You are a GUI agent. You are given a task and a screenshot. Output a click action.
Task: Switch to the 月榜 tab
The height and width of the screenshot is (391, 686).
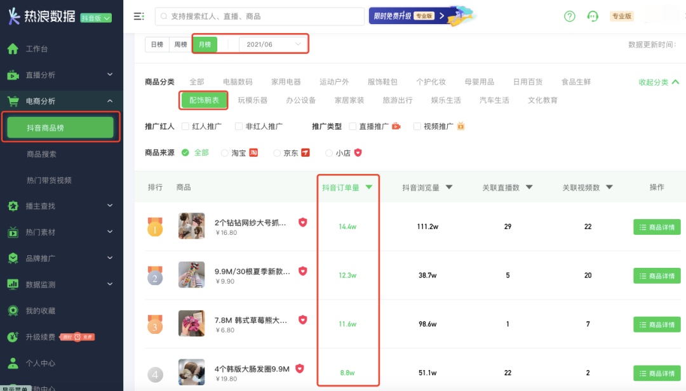[x=205, y=44]
